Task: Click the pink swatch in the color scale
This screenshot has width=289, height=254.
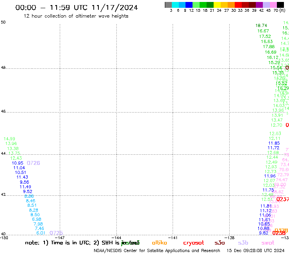Action: click(x=273, y=5)
